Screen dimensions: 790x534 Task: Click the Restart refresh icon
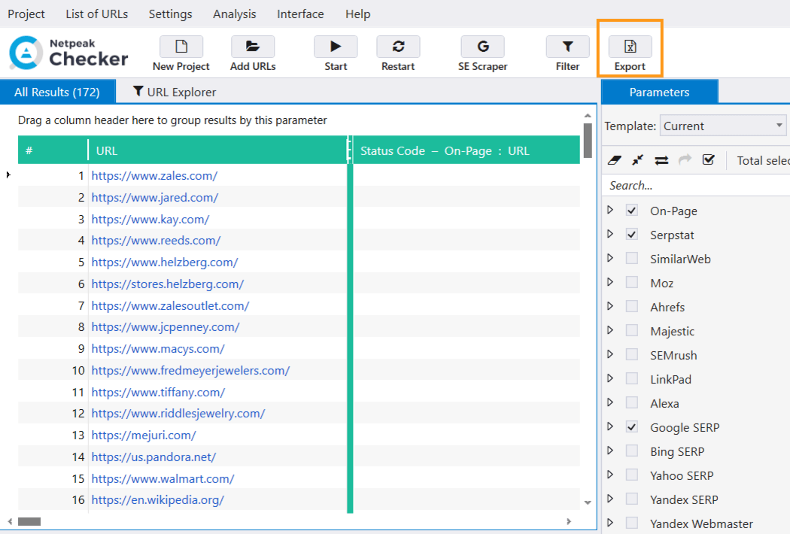(398, 47)
